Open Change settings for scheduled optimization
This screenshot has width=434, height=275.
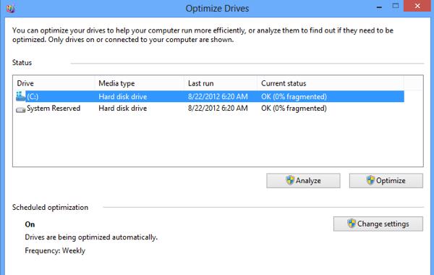pyautogui.click(x=378, y=224)
